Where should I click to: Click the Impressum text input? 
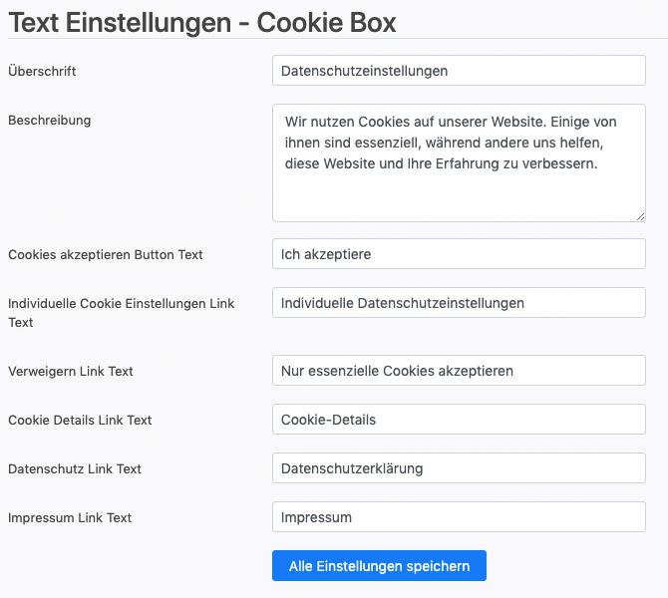[459, 517]
